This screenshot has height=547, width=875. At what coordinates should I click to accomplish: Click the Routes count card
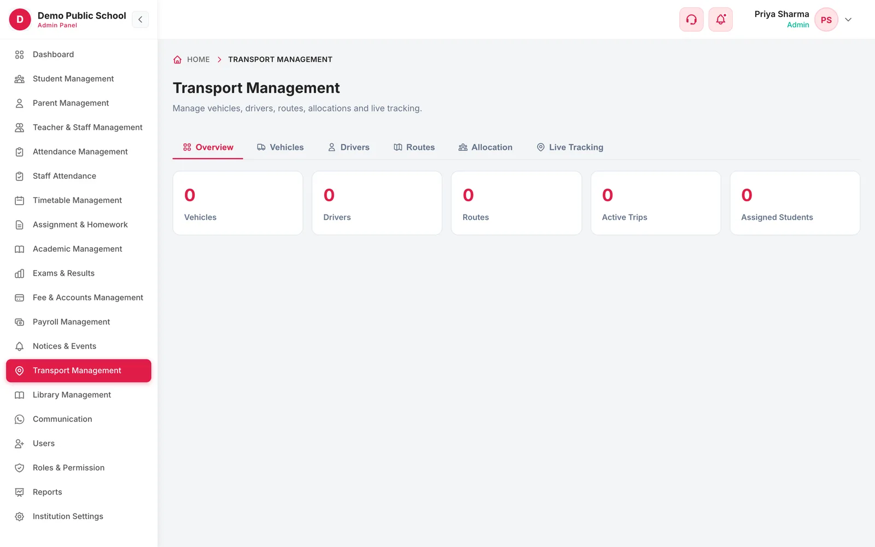click(x=516, y=203)
